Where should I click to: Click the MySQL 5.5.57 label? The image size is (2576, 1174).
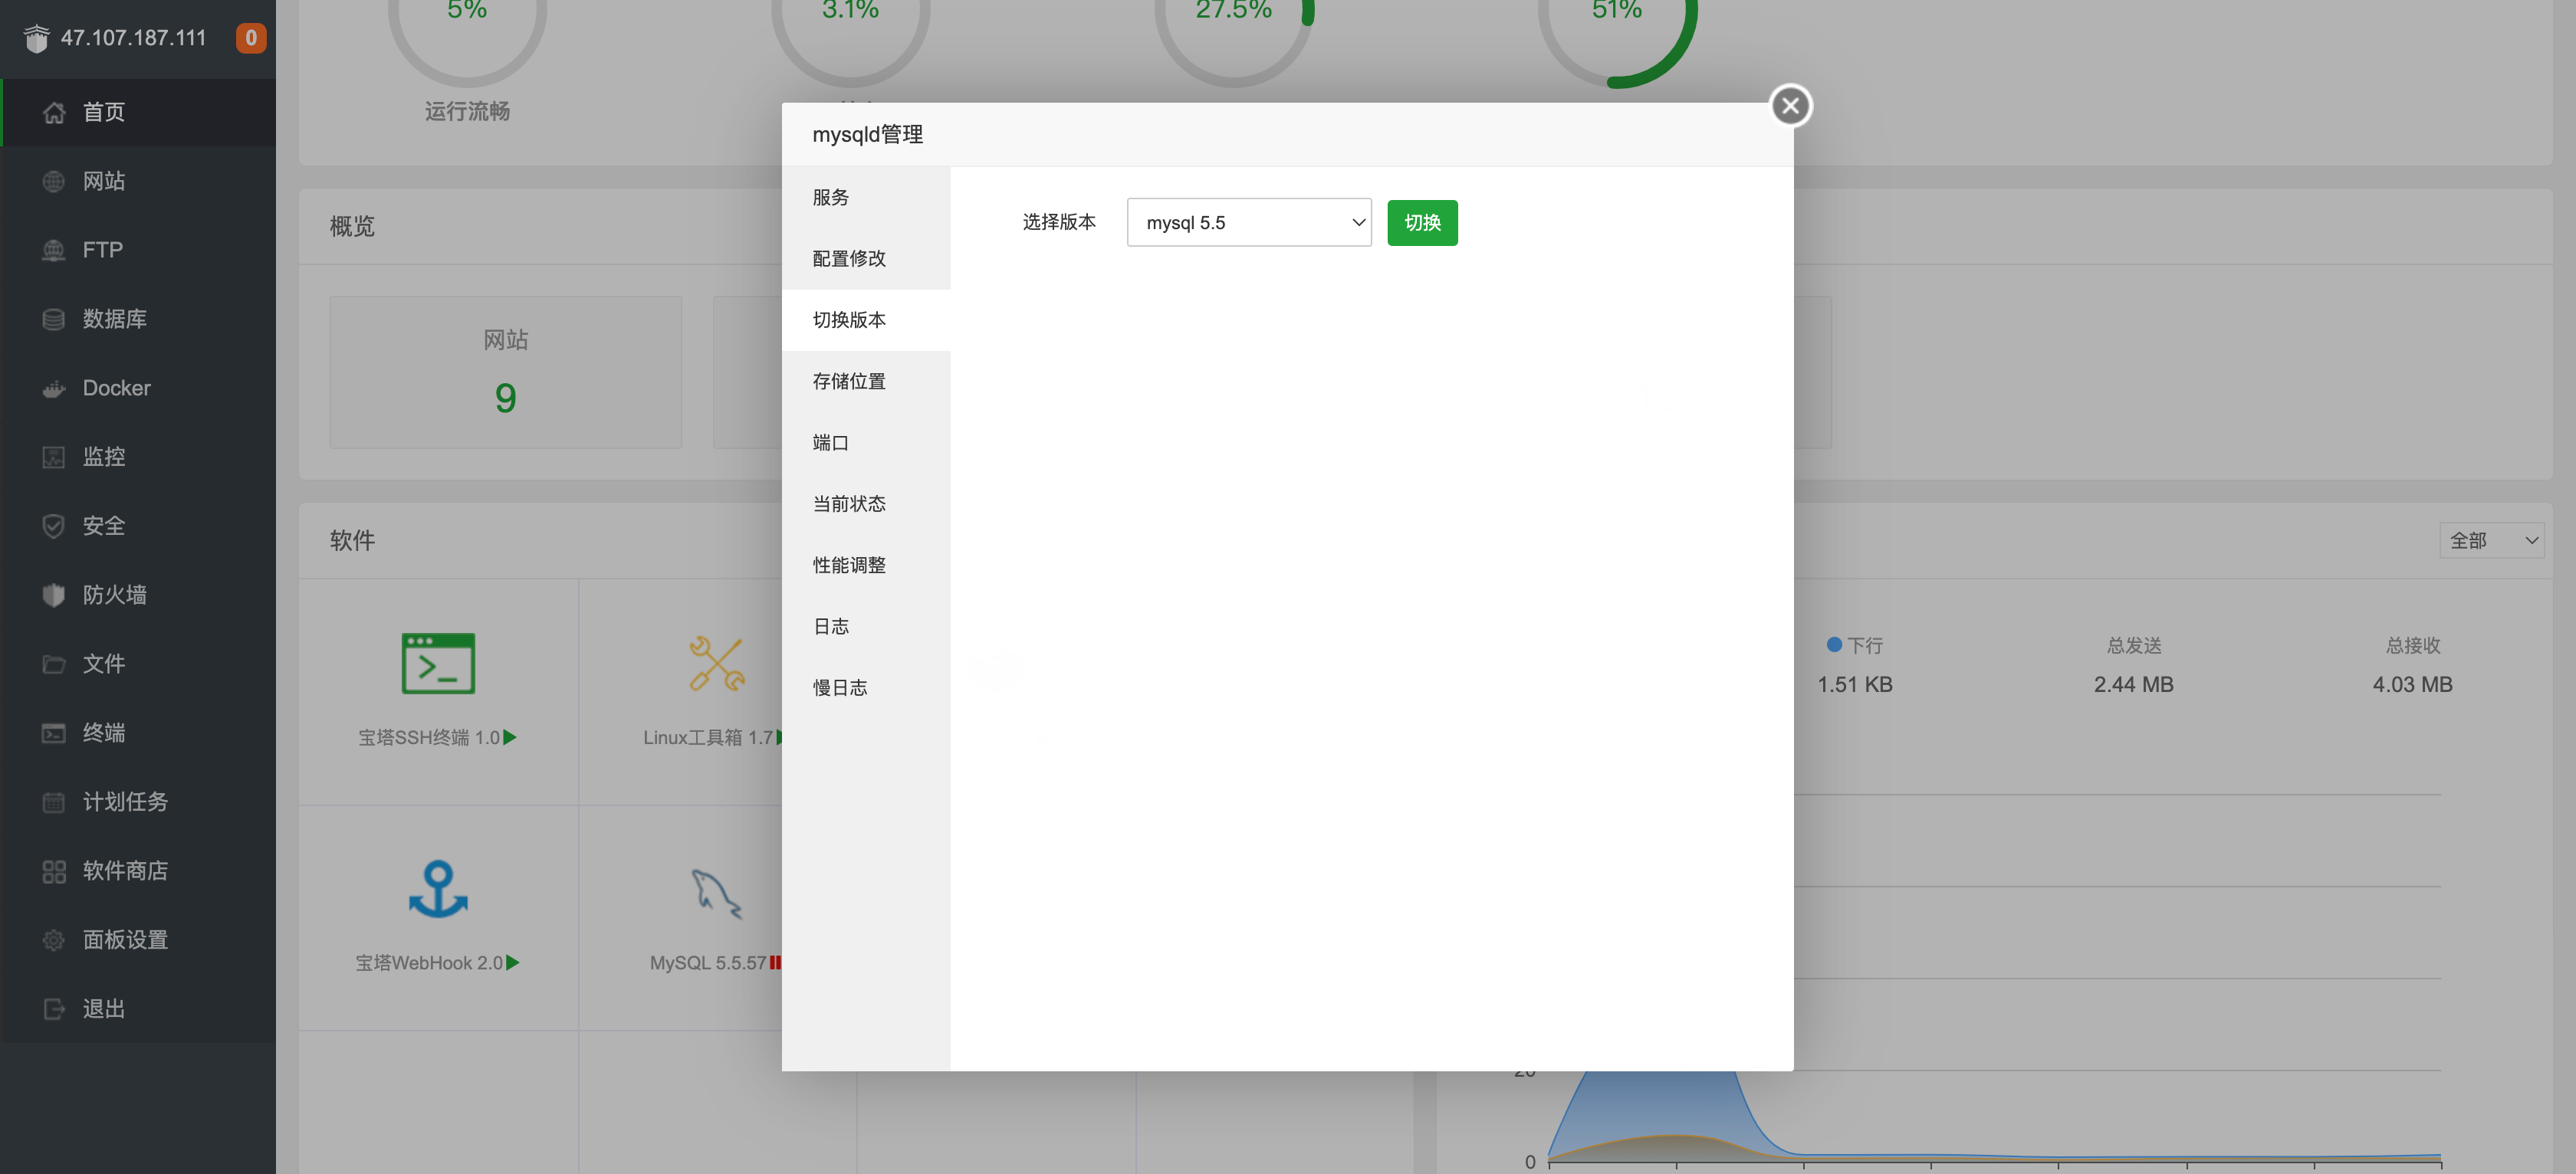tap(708, 963)
